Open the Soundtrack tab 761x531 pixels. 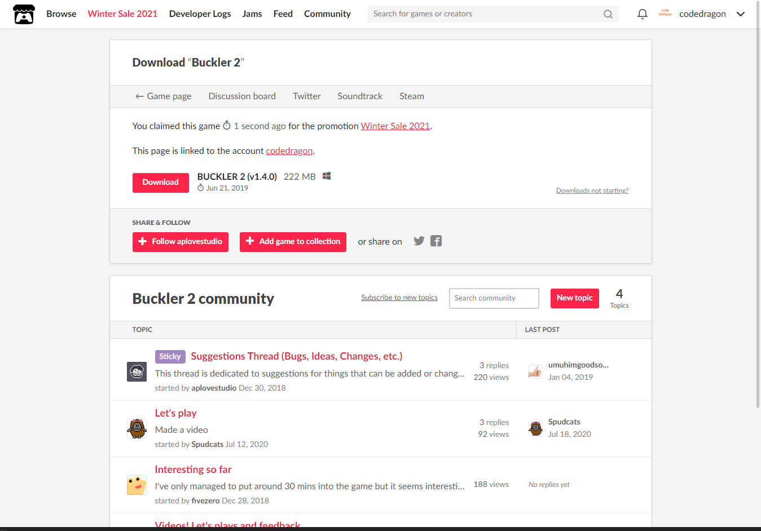(360, 96)
